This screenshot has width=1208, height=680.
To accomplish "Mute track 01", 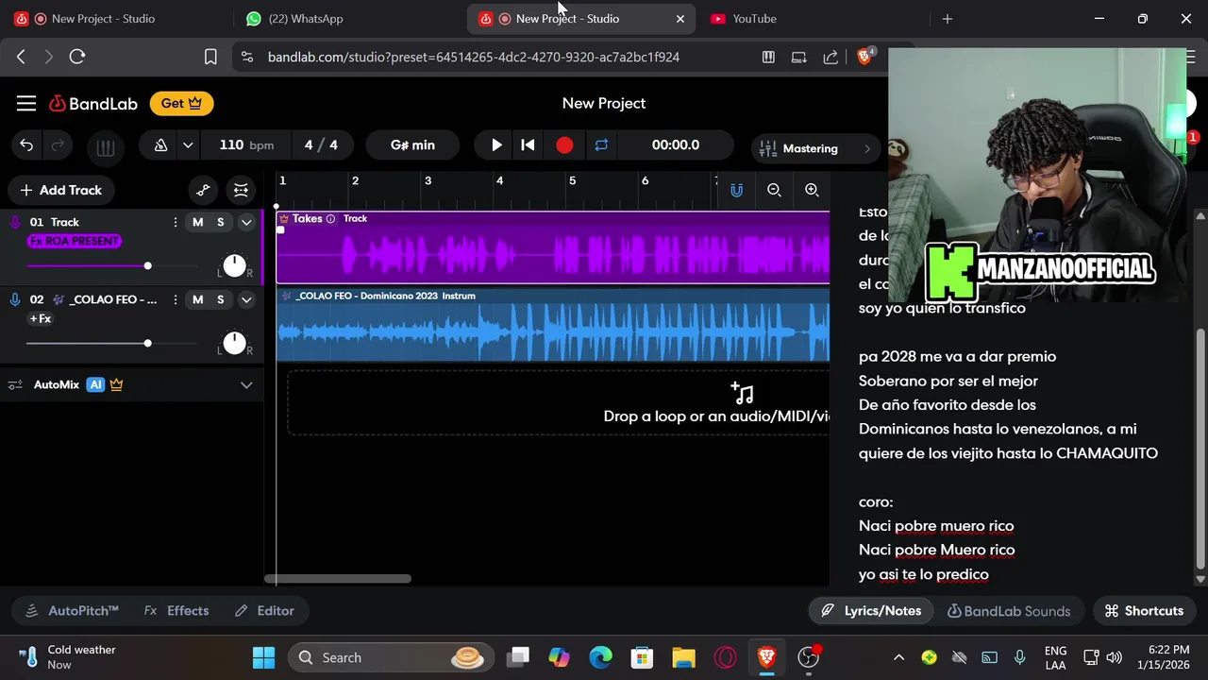I will [x=197, y=222].
